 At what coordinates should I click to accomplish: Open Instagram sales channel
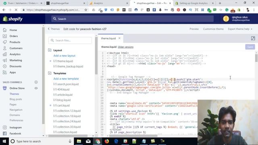pyautogui.click(x=15, y=127)
